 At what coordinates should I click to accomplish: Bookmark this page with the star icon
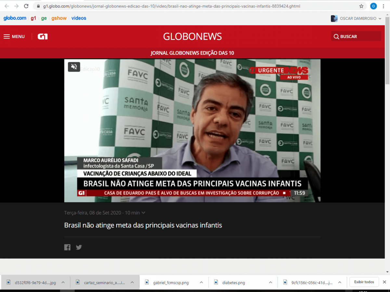[x=361, y=6]
